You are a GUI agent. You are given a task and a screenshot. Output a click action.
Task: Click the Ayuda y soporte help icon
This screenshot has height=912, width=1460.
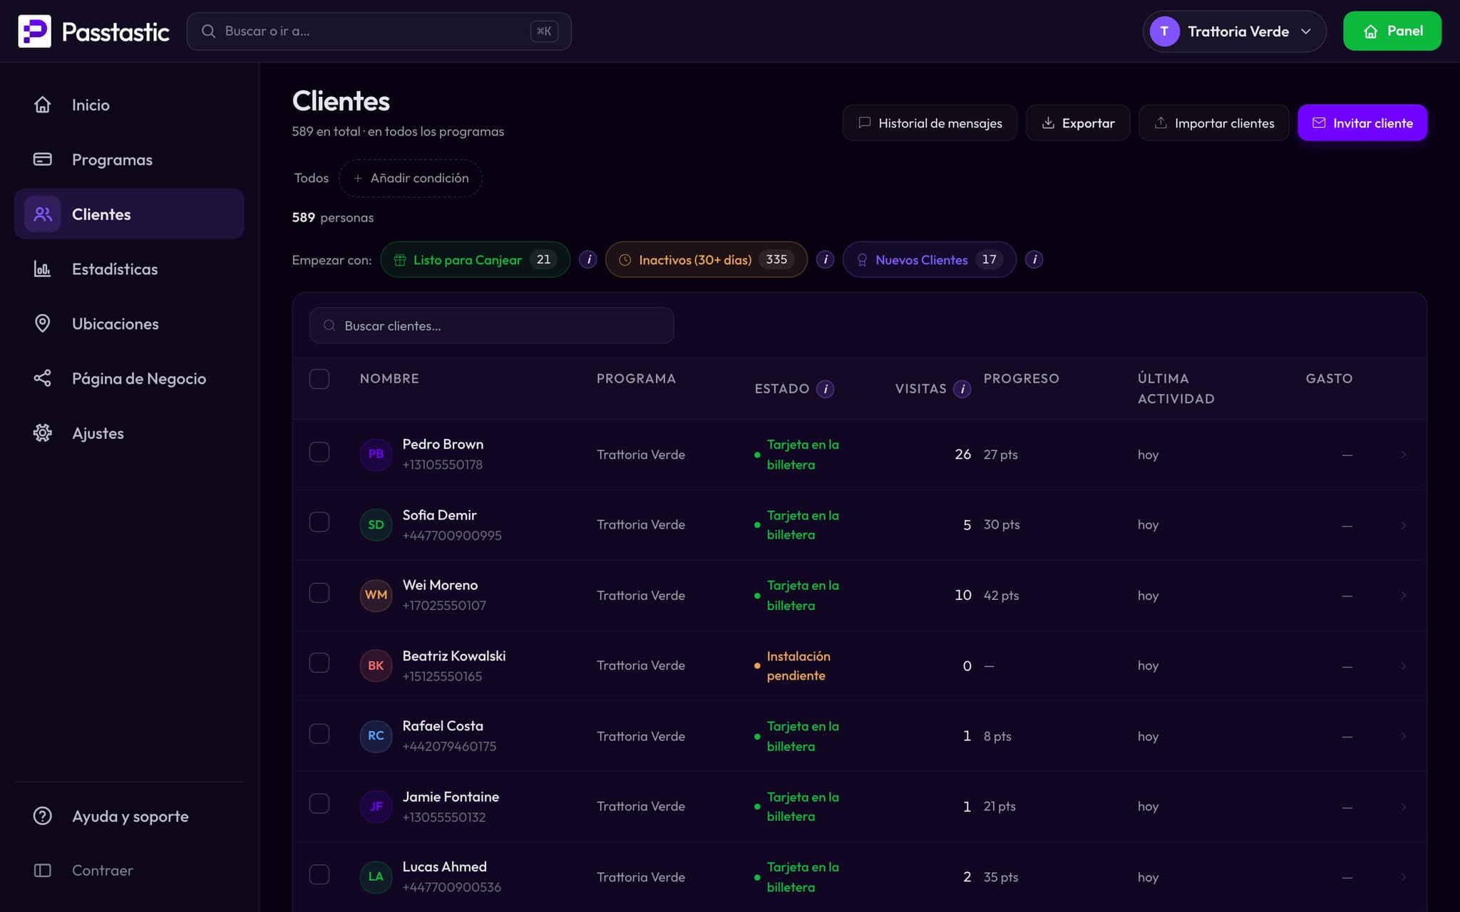[43, 816]
